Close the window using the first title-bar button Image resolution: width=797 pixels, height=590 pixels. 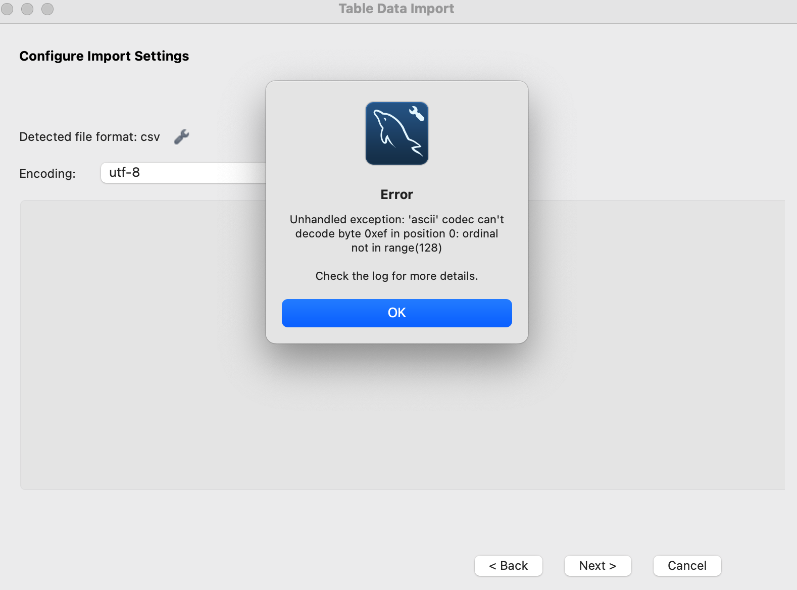click(7, 9)
